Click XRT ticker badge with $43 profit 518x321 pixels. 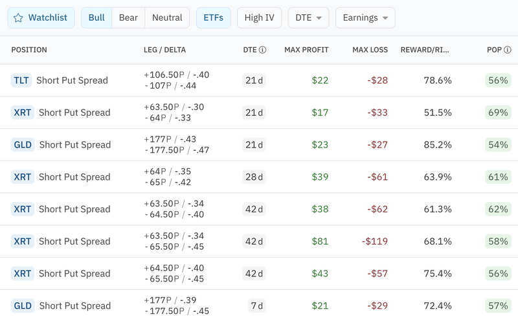(23, 274)
